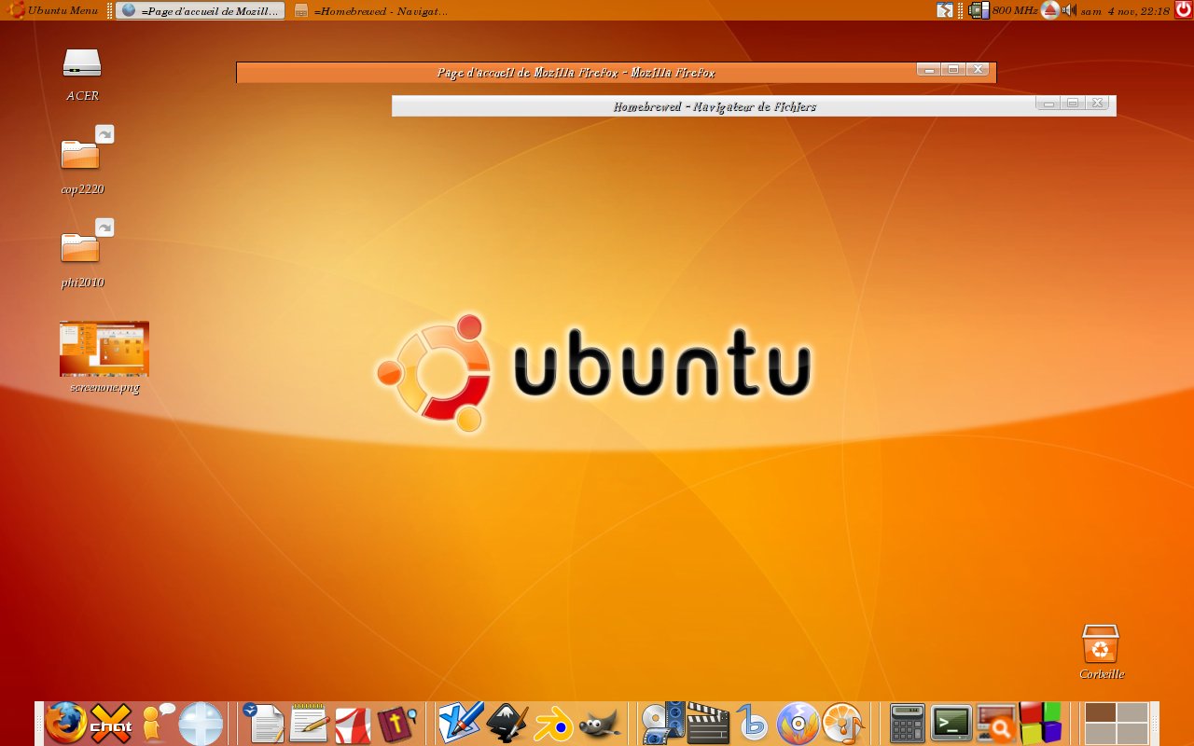Close the Mozilla Firefox window
The image size is (1194, 746).
click(x=977, y=70)
